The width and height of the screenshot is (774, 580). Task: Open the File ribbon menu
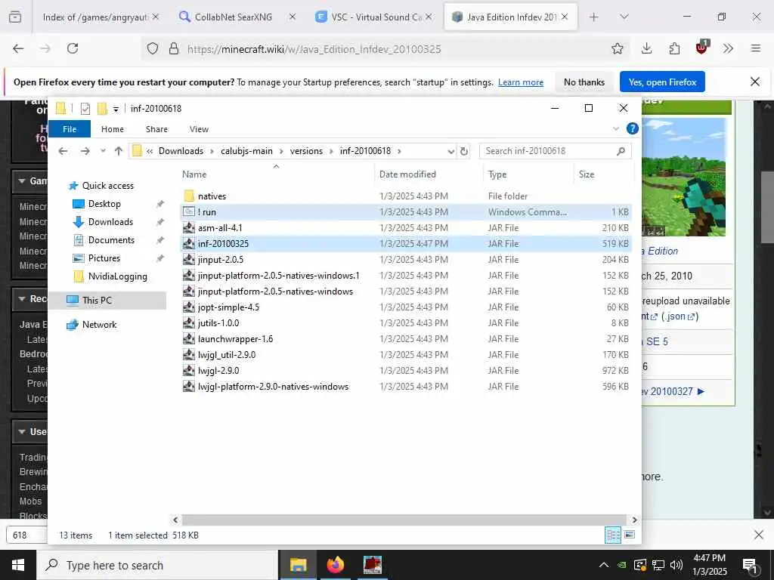point(69,128)
